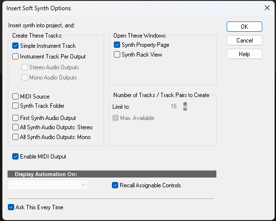Open the Display Automation On dropdown

tap(48, 184)
